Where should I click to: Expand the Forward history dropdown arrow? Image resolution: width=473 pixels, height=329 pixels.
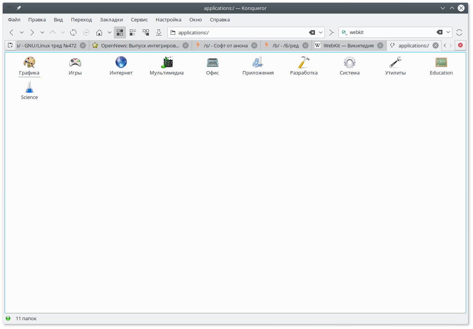[42, 32]
